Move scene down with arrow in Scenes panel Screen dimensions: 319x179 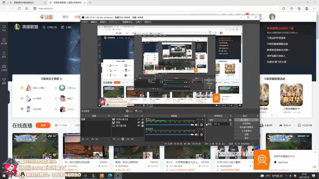point(97,139)
